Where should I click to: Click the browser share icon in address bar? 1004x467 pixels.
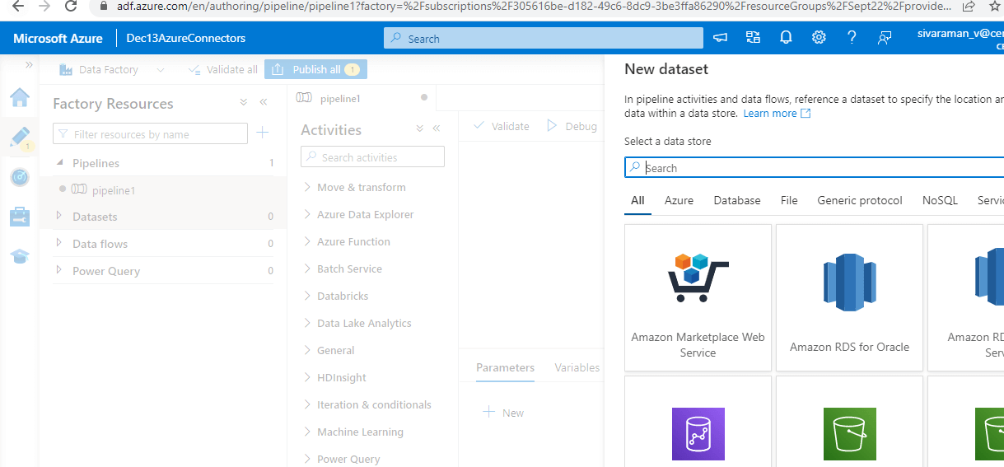tap(969, 6)
